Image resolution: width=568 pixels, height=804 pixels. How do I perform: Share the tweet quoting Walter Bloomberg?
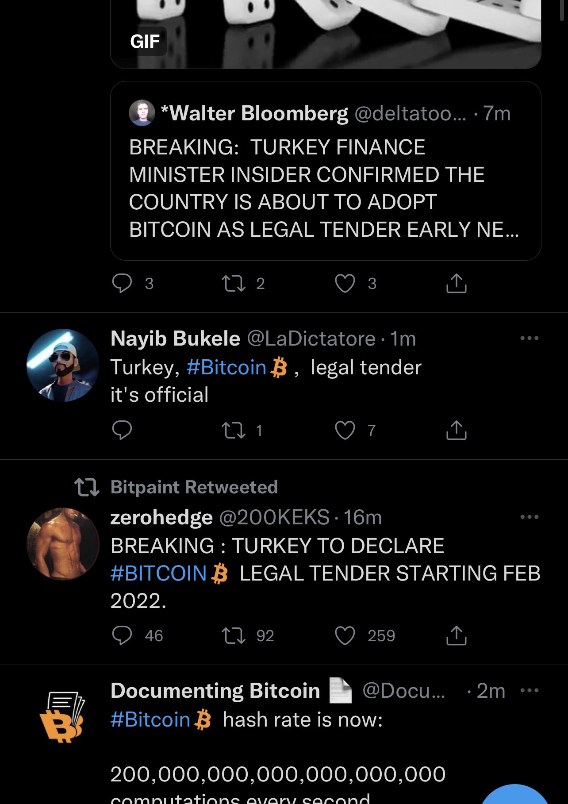click(x=457, y=283)
